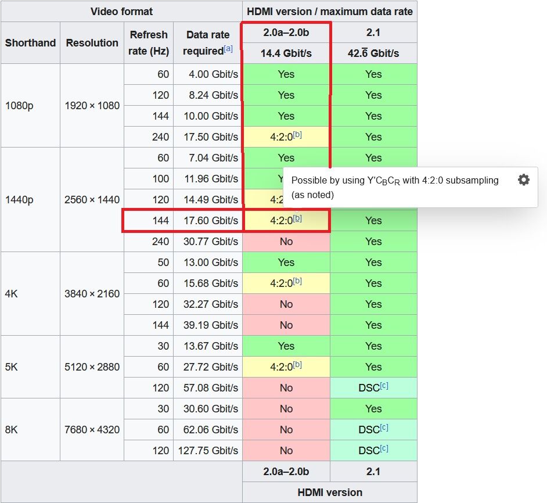Click the '39.19 Gbit/s' data rate cell
This screenshot has width=547, height=503.
[208, 325]
